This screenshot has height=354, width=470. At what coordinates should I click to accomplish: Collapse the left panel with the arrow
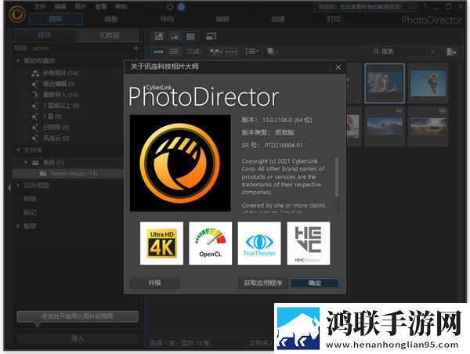[x=9, y=188]
